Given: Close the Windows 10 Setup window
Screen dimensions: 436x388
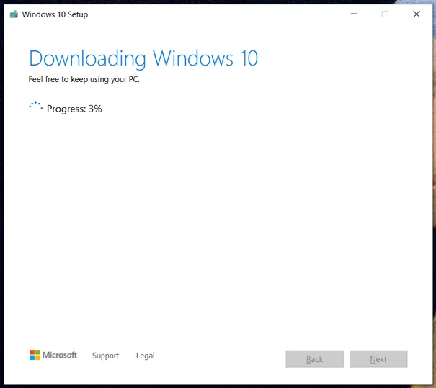Looking at the screenshot, I should 417,14.
